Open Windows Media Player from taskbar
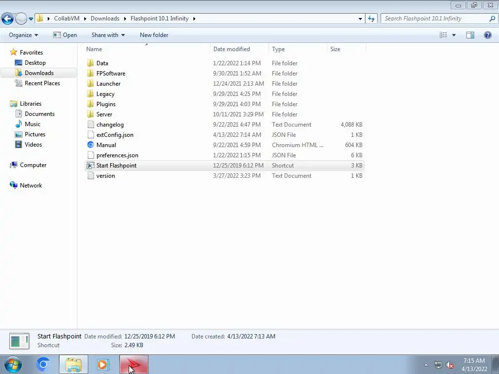The height and width of the screenshot is (374, 499). click(x=103, y=364)
